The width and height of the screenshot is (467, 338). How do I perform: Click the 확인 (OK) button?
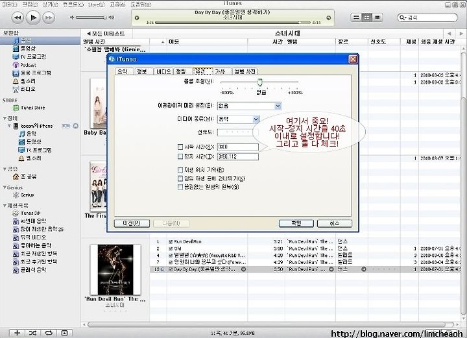(296, 223)
